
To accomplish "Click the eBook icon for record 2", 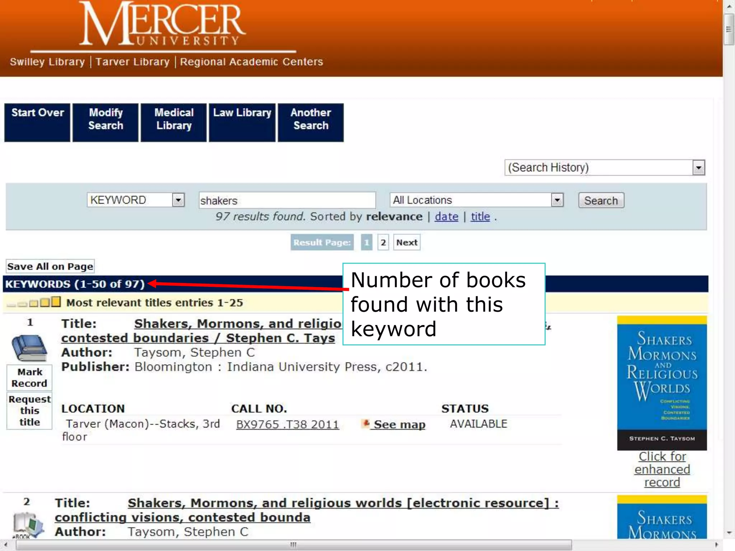I will tap(29, 526).
